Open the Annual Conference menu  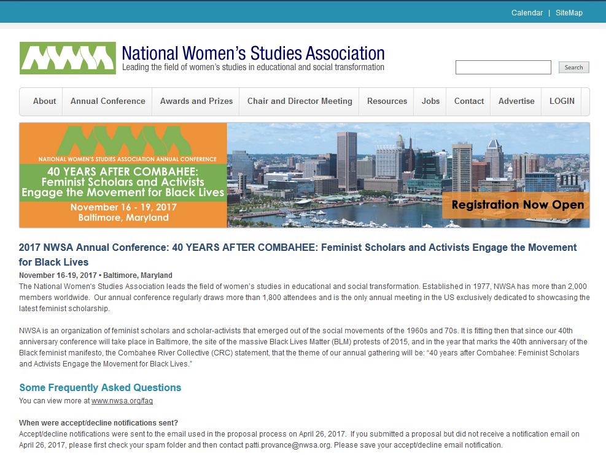107,101
